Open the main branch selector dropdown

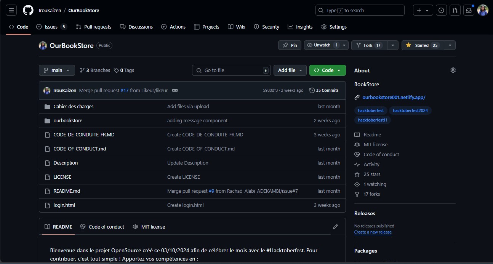coord(57,70)
